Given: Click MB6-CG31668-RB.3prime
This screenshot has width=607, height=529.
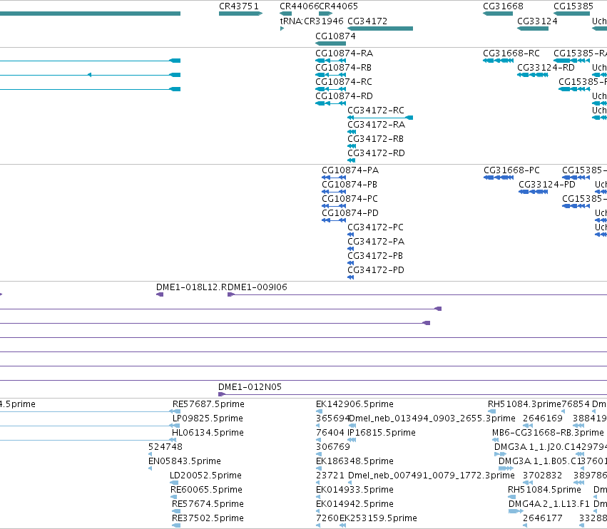Looking at the screenshot, I should tap(548, 433).
